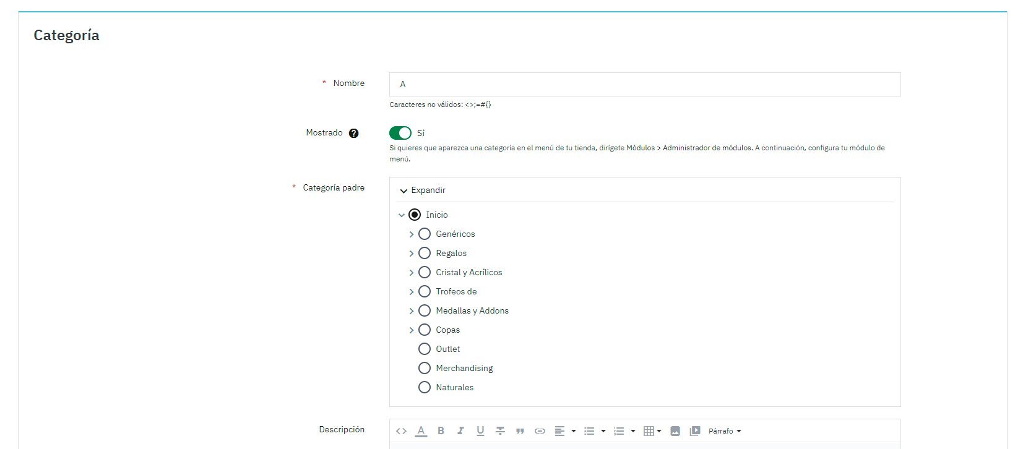Open the text alignment dropdown arrow
Viewport: 1023px width, 449px height.
coord(574,431)
